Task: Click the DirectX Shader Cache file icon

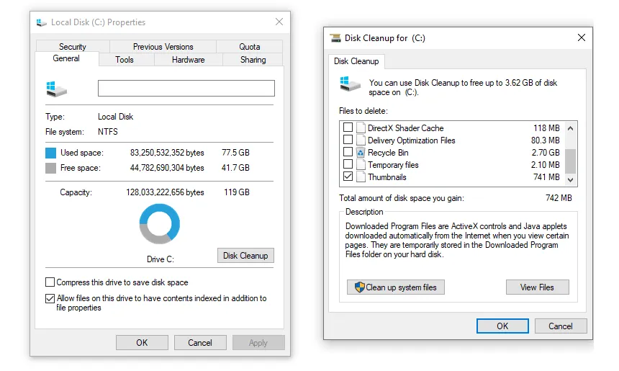Action: coord(361,128)
